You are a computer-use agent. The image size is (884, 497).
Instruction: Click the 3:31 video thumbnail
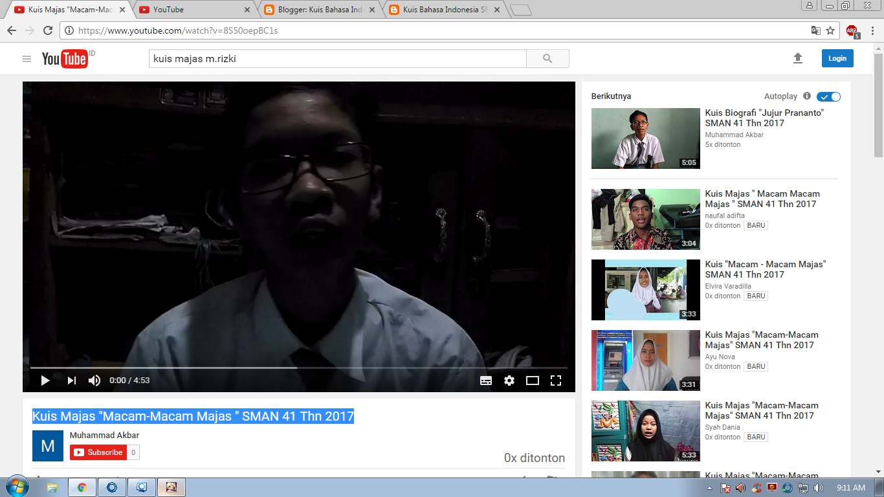click(646, 360)
